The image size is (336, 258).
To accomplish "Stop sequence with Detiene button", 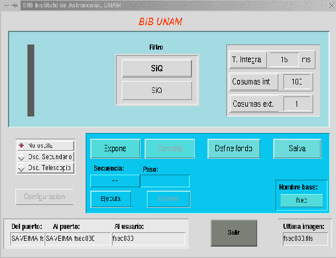I will pyautogui.click(x=169, y=199).
